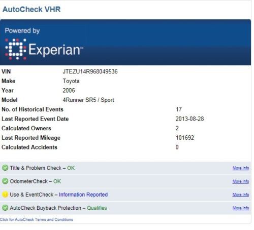Click the Experian logo in the banner
Image resolution: width=254 pixels, height=230 pixels.
tap(44, 49)
